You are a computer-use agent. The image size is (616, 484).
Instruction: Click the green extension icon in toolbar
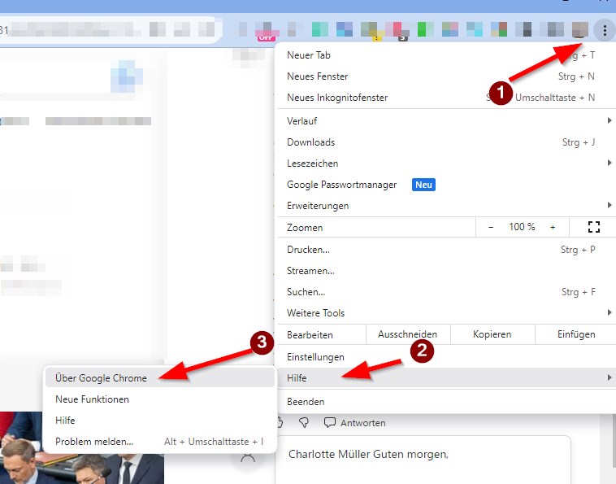[x=424, y=29]
